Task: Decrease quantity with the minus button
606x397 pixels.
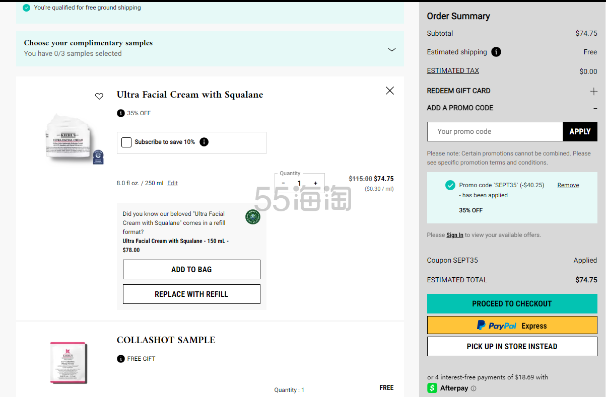Action: [283, 183]
